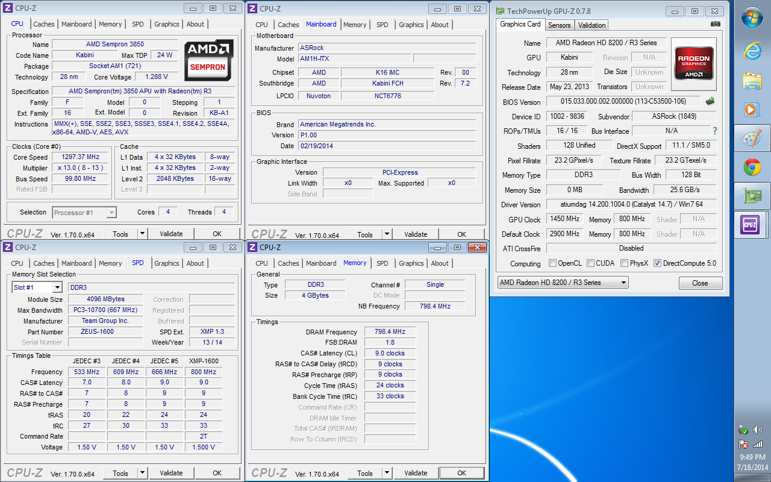The width and height of the screenshot is (771, 482).
Task: Switch to the Validation tab in GPU-Z
Action: pyautogui.click(x=592, y=25)
